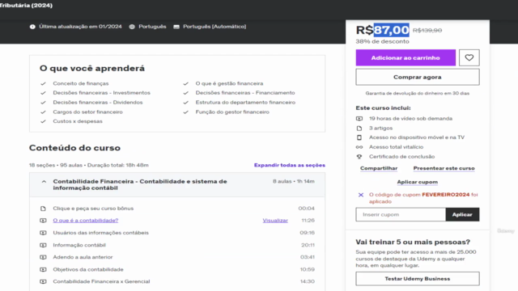The image size is (518, 291).
Task: Add course to wishlist with heart icon
Action: 469,57
